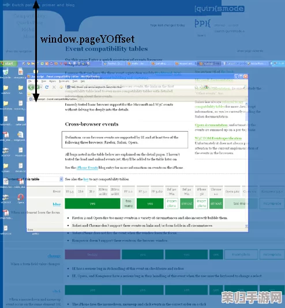Open the key link to compatibility tables
285x308 pixels.
point(86,179)
